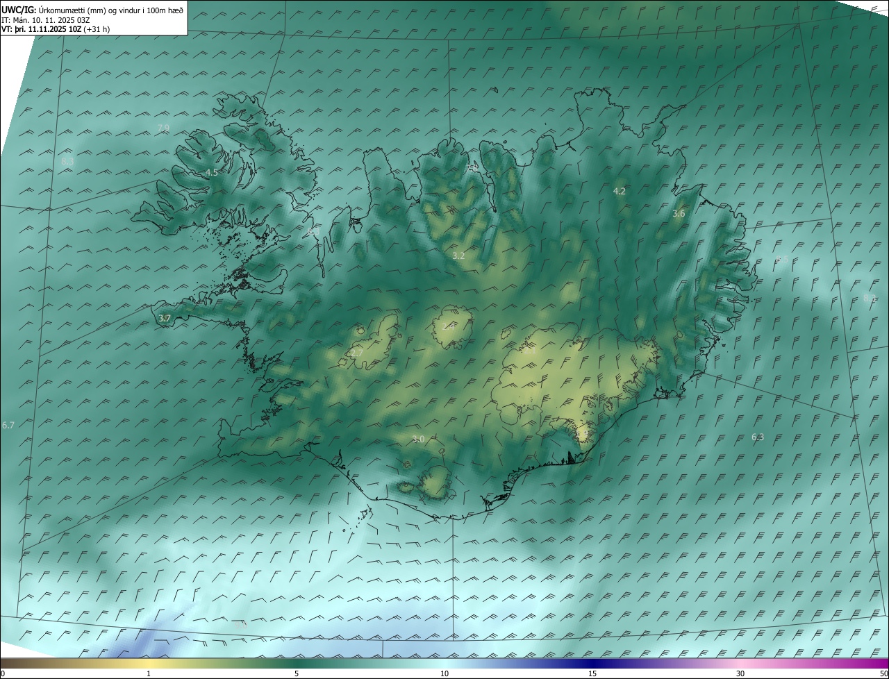The width and height of the screenshot is (889, 679).
Task: Click the 50 tick on the color scale
Action: [883, 673]
